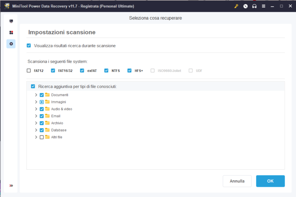
Task: Click the Documenti folder icon
Action: coord(47,95)
